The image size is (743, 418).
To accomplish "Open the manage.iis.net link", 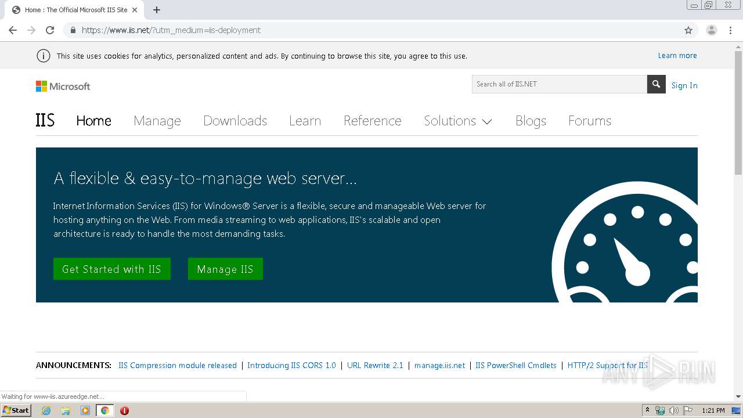I will 439,365.
